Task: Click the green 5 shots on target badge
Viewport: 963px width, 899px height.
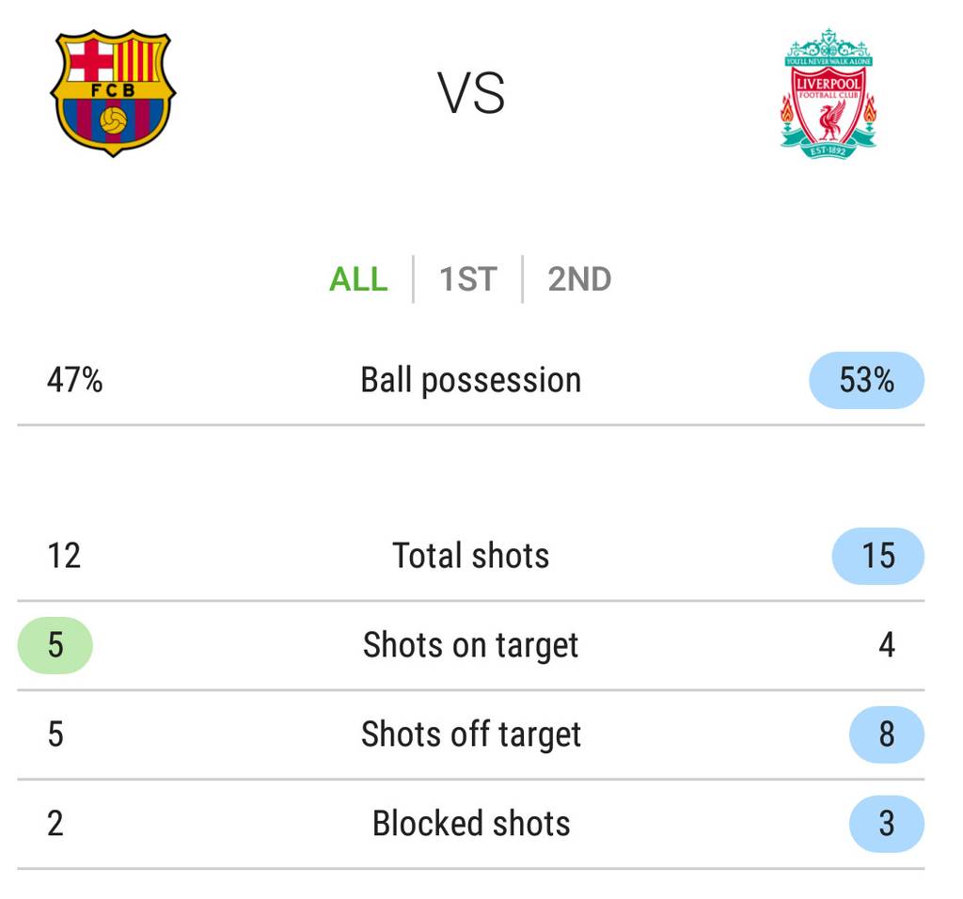Action: click(x=55, y=645)
